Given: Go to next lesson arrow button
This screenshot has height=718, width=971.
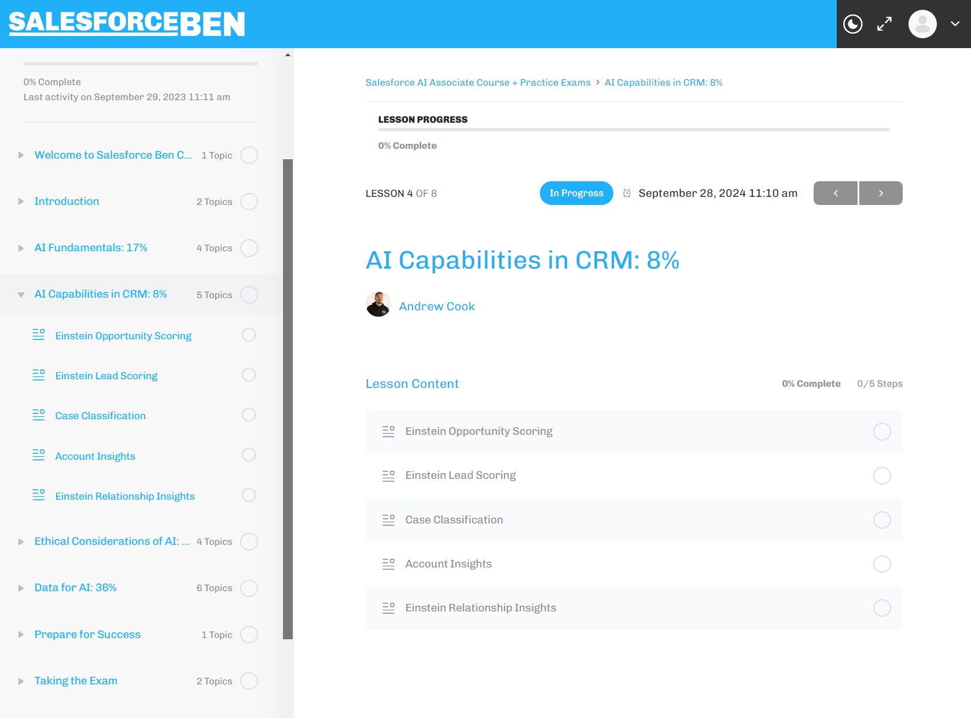Looking at the screenshot, I should pos(881,193).
